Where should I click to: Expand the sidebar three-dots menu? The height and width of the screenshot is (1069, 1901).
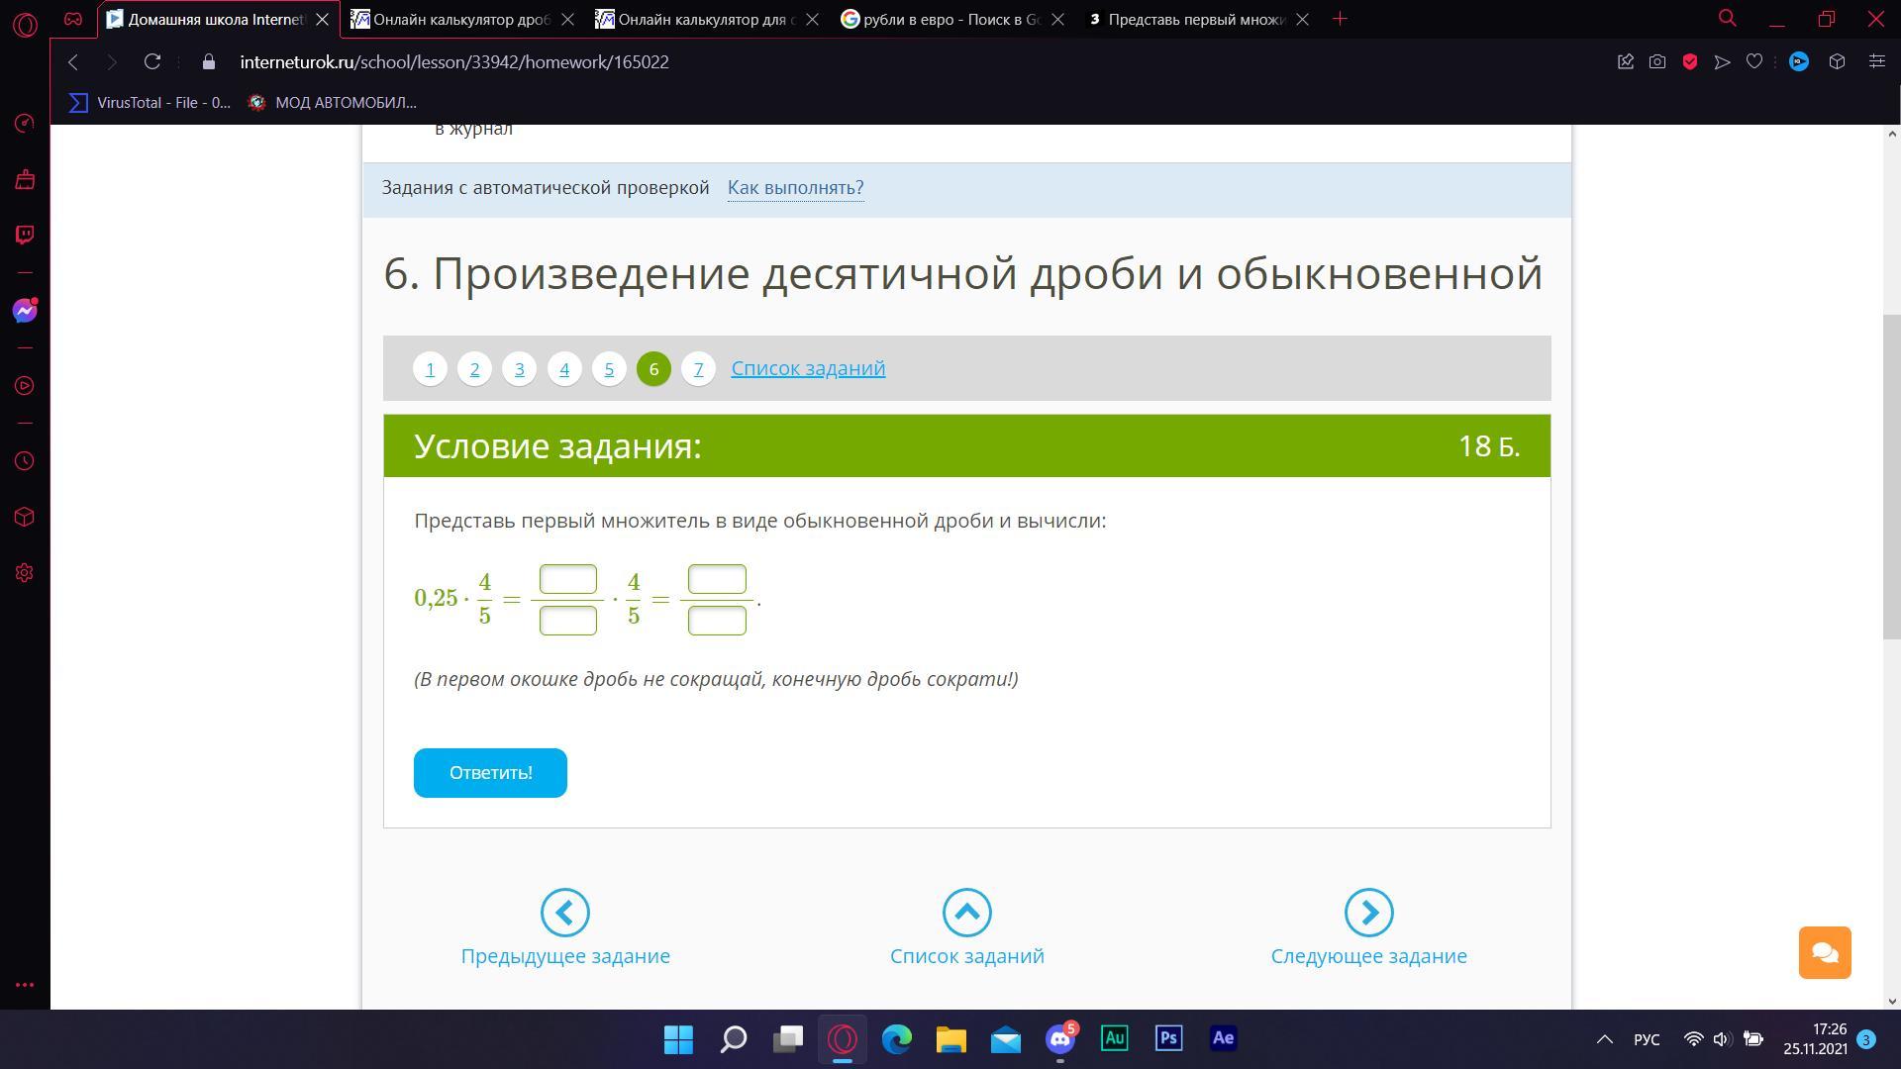pyautogui.click(x=25, y=985)
